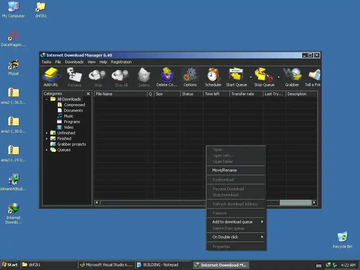Viewport: 360px width, 270px height.
Task: Close the Categories panel
Action: tap(88, 94)
